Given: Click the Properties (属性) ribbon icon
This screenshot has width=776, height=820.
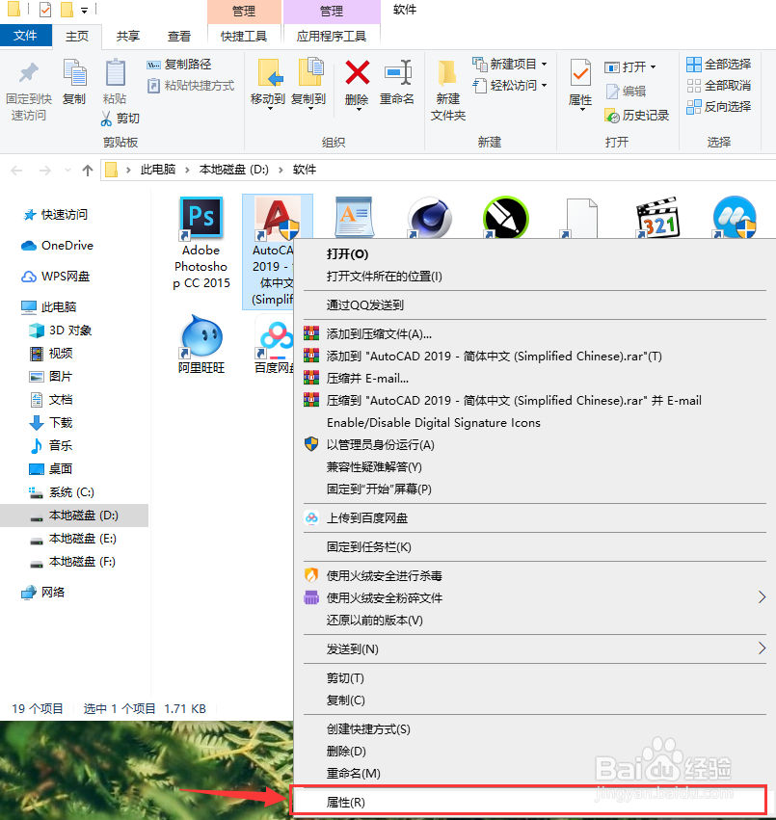Looking at the screenshot, I should 580,72.
